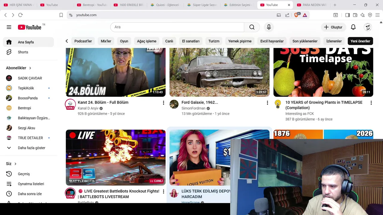Toggle the browser sidebar panel icon
This screenshot has height=215, width=383.
347,15
